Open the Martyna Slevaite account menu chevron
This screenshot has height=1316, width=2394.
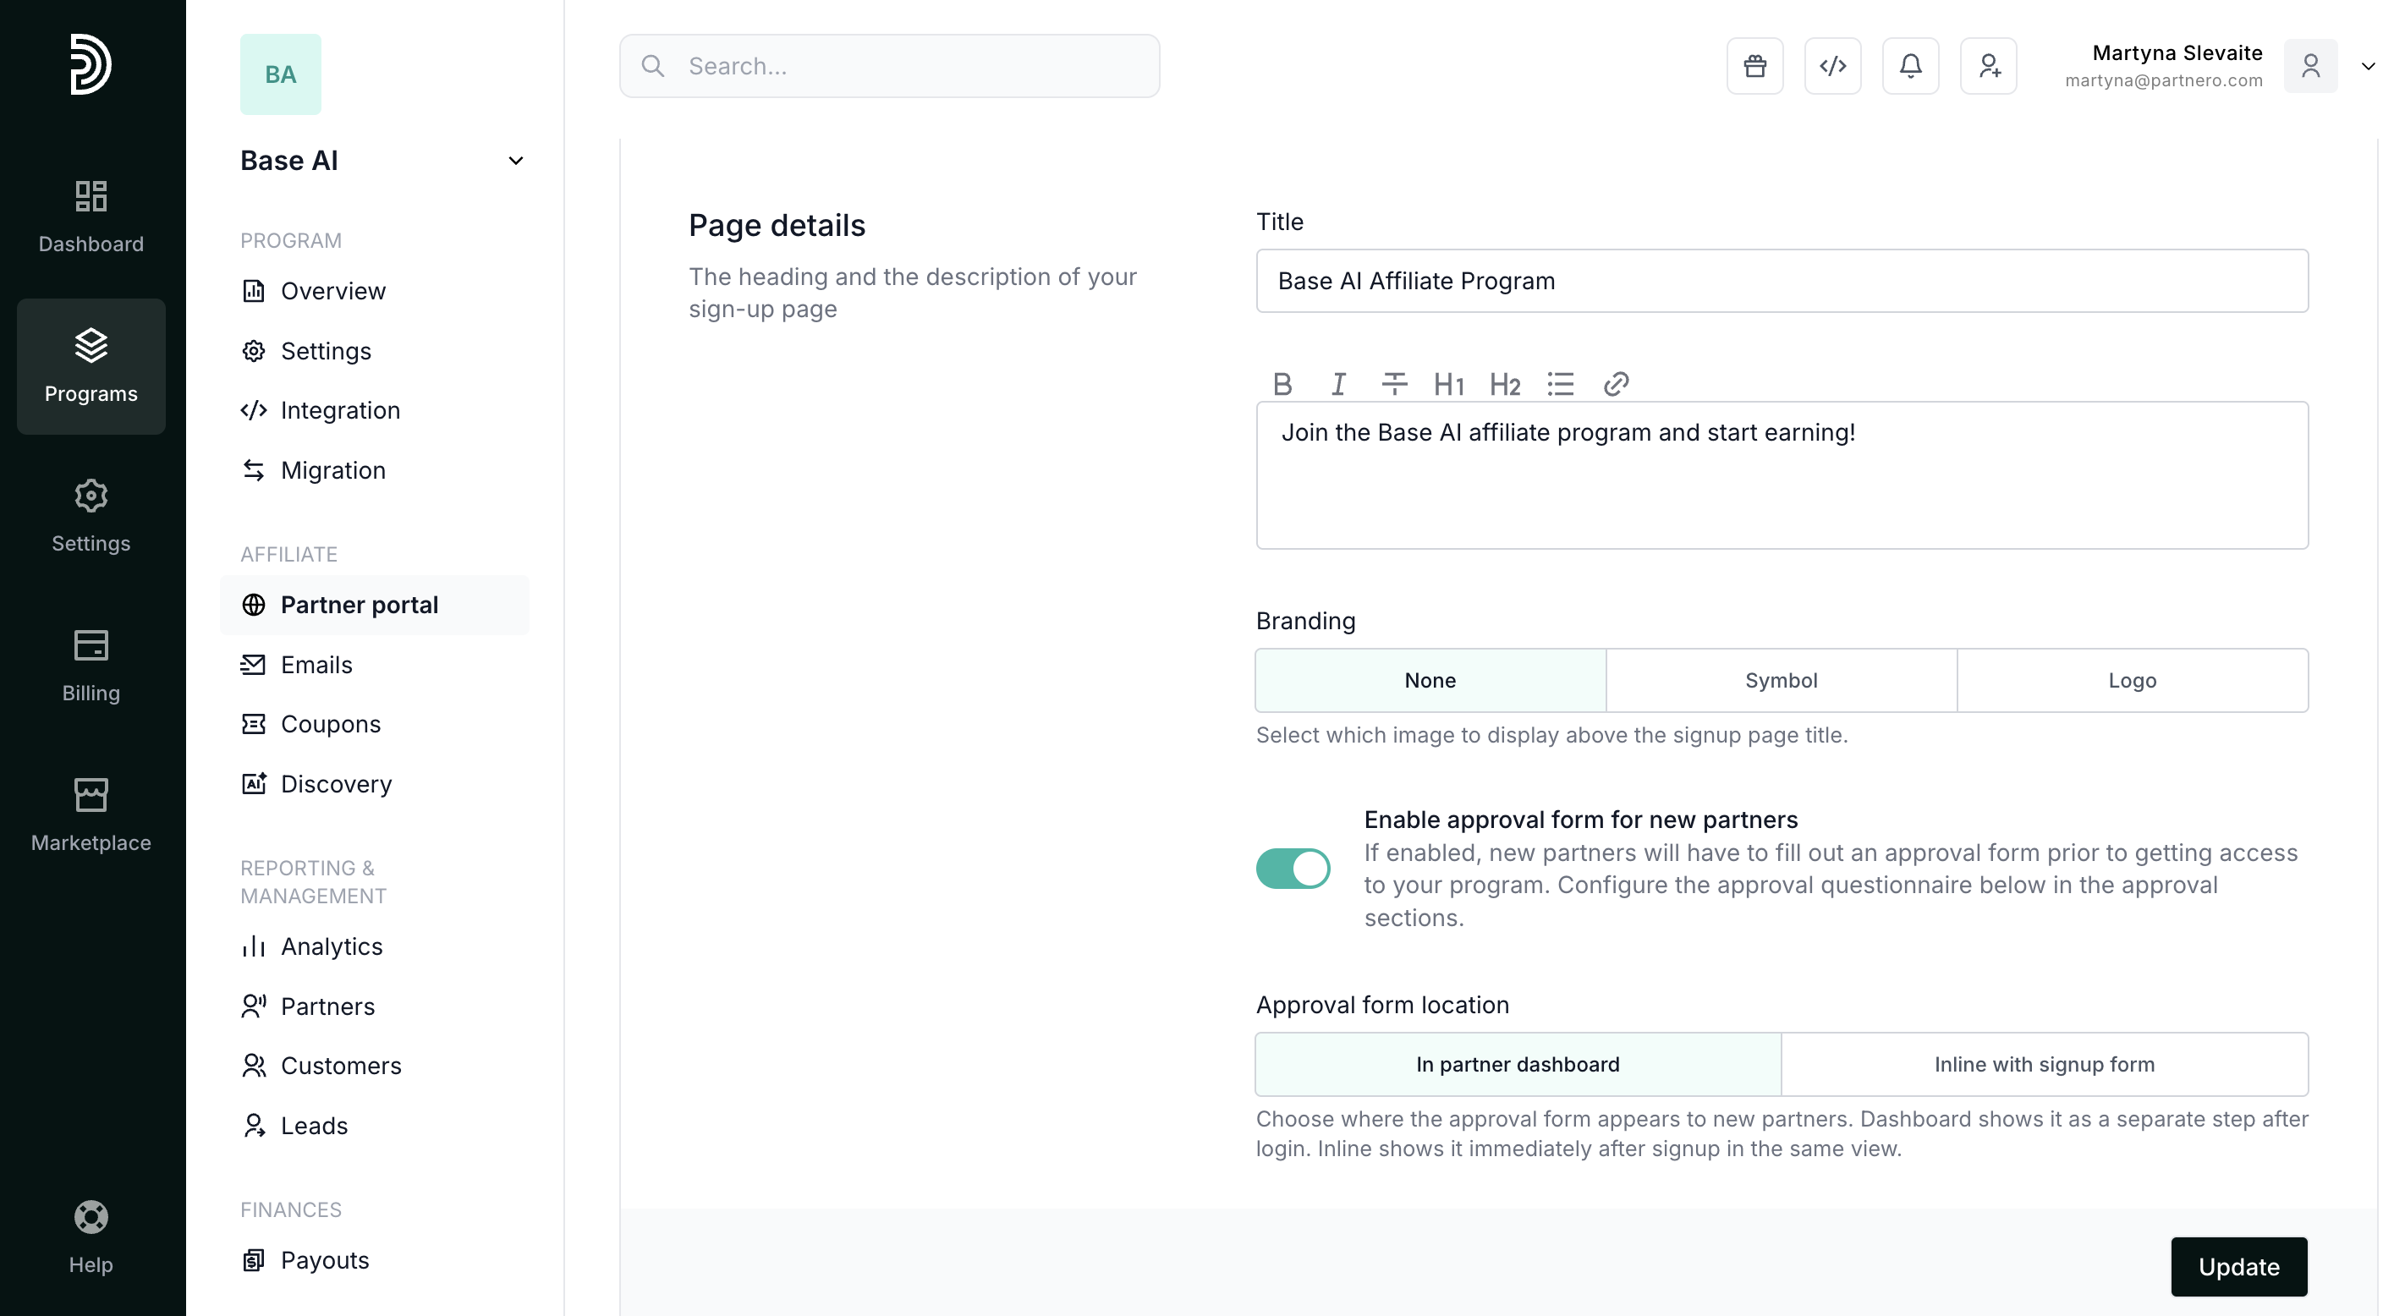(2367, 66)
